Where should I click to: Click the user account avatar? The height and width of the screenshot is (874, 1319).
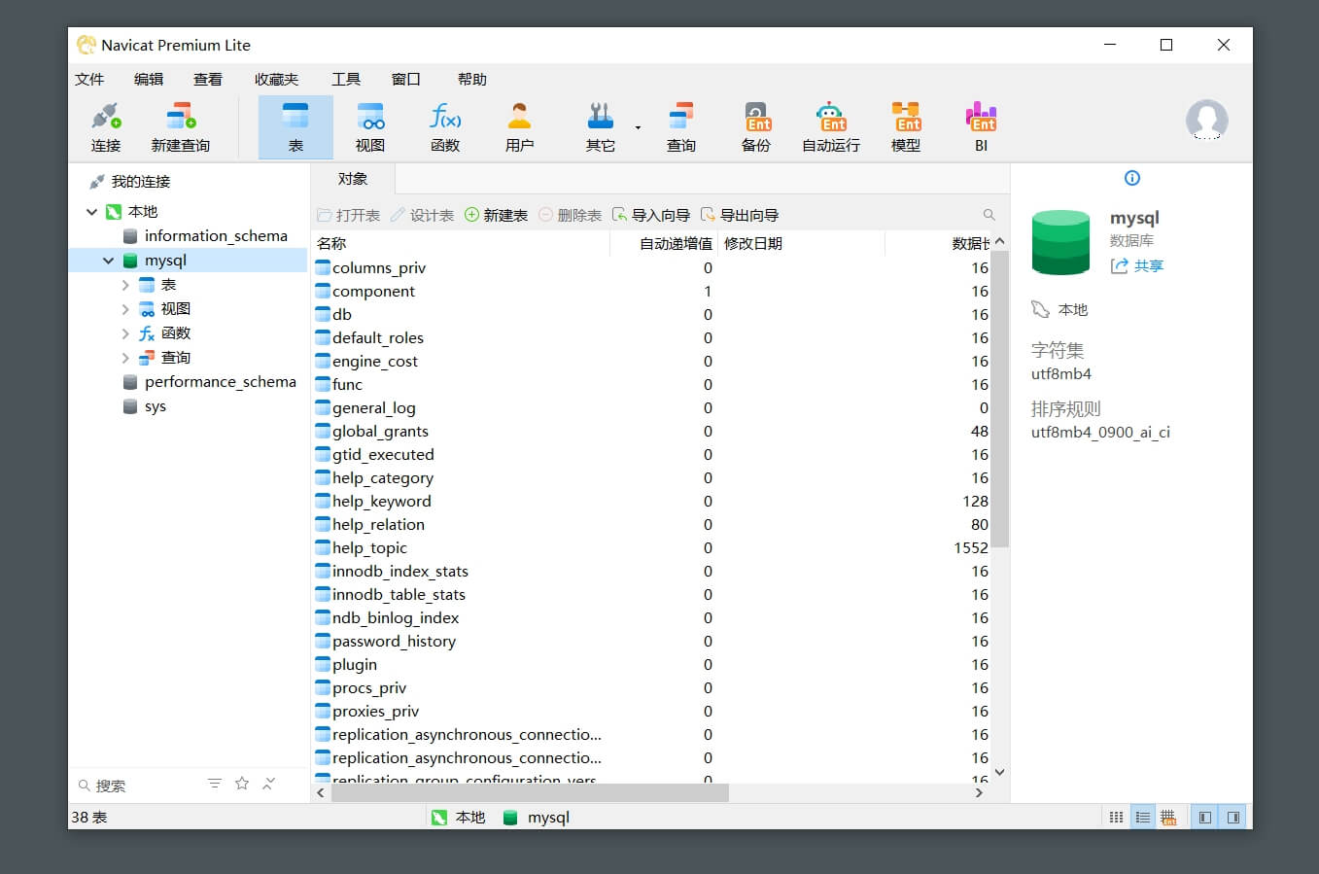click(x=1207, y=120)
